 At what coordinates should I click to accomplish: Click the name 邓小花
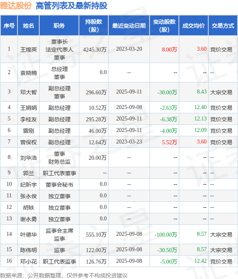click(29, 262)
